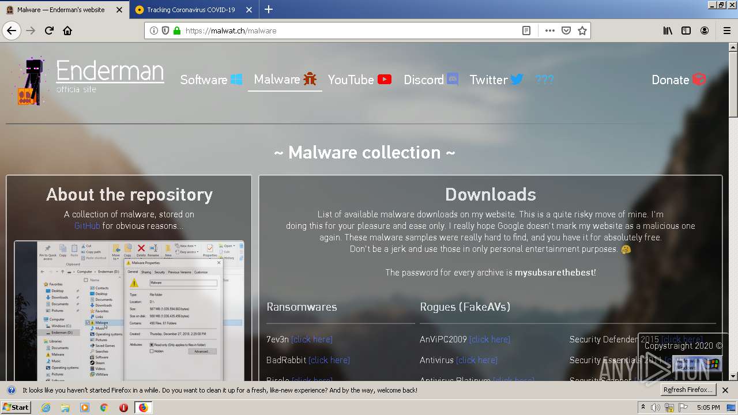The height and width of the screenshot is (415, 738).
Task: Open the Twitter navigation link
Action: [496, 80]
